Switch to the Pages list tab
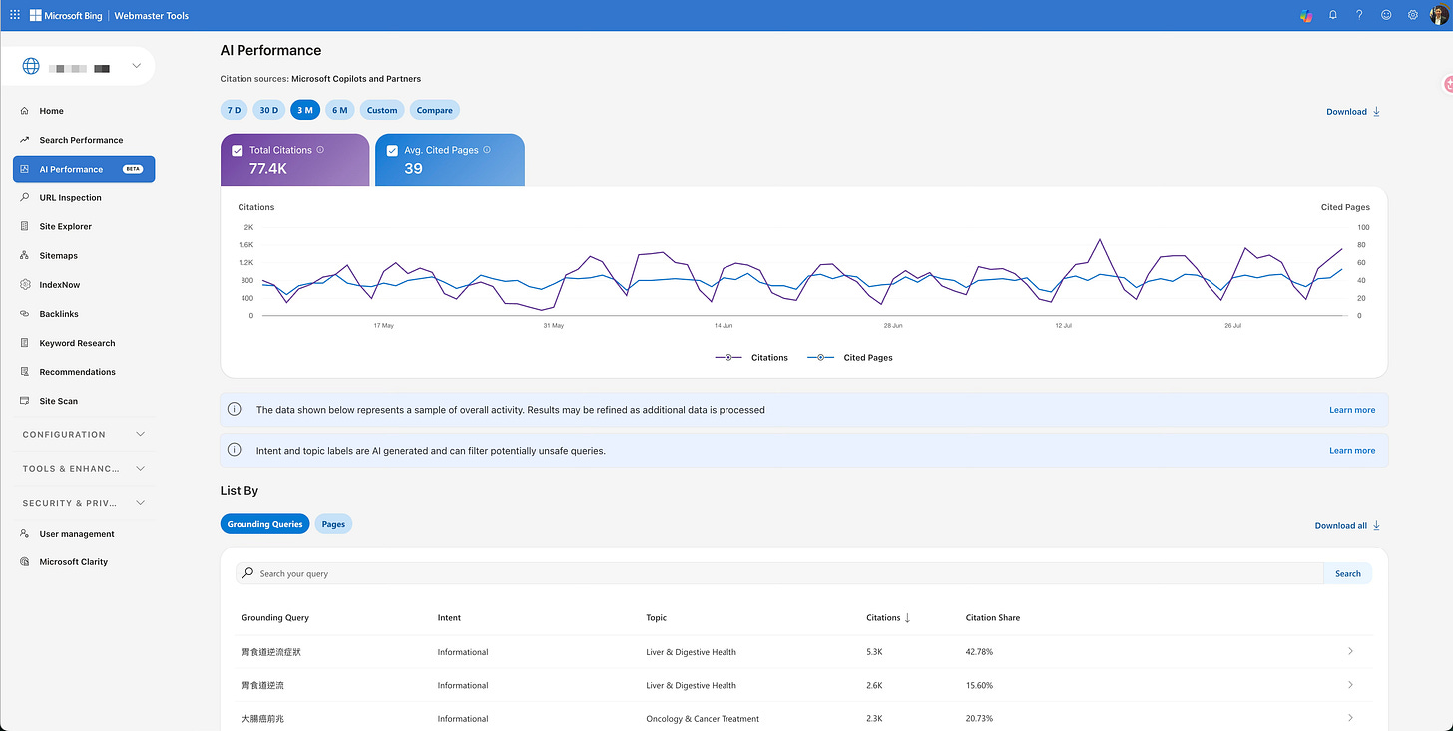Screen dimensions: 1453x731 pos(333,524)
